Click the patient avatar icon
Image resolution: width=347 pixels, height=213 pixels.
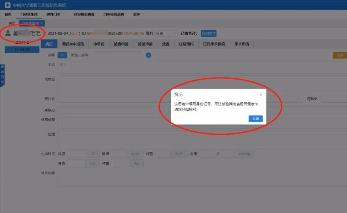point(8,33)
